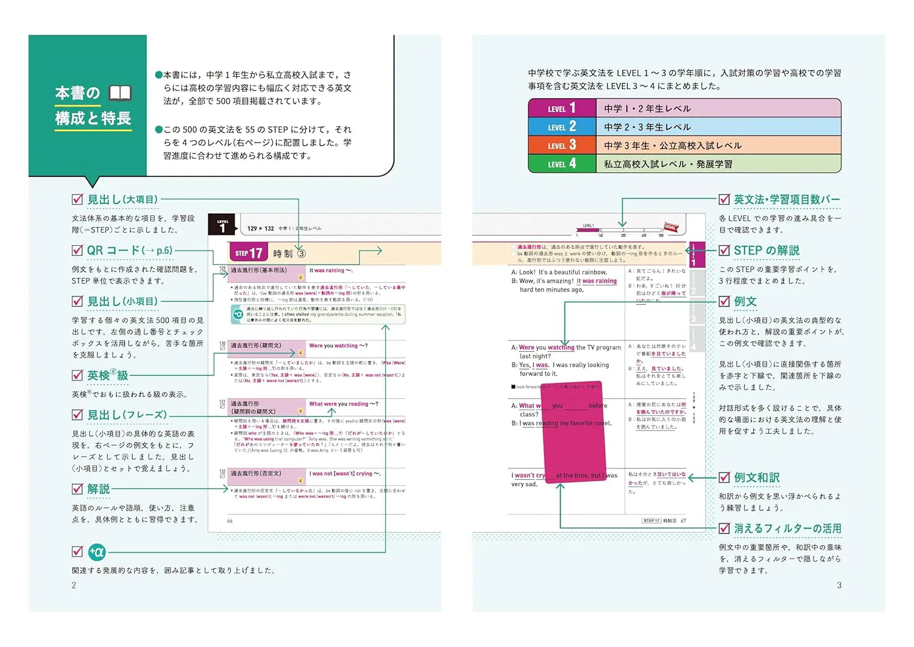Click the red GOAL flag on the progress bar
Viewport: 914px width, 647px height.
click(671, 227)
